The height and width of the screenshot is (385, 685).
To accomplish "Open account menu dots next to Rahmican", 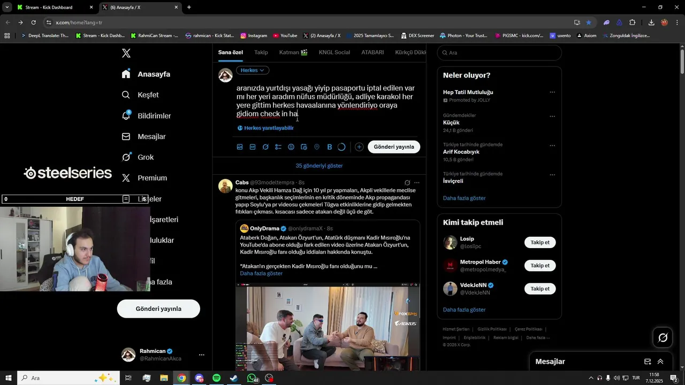I will coord(202,355).
